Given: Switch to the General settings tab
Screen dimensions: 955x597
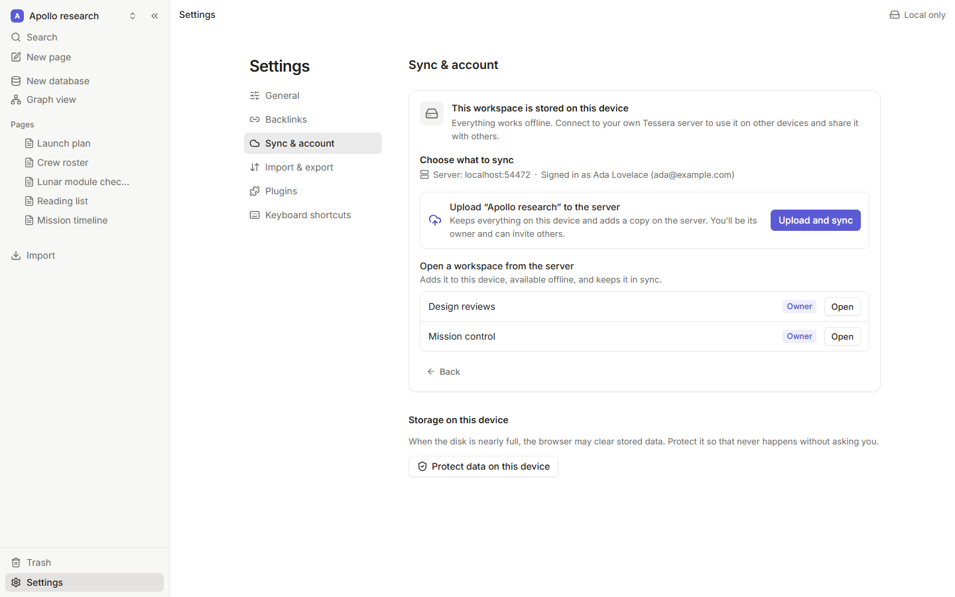Looking at the screenshot, I should 313,96.
